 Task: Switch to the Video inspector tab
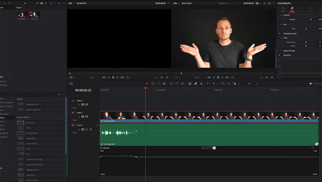(x=283, y=9)
